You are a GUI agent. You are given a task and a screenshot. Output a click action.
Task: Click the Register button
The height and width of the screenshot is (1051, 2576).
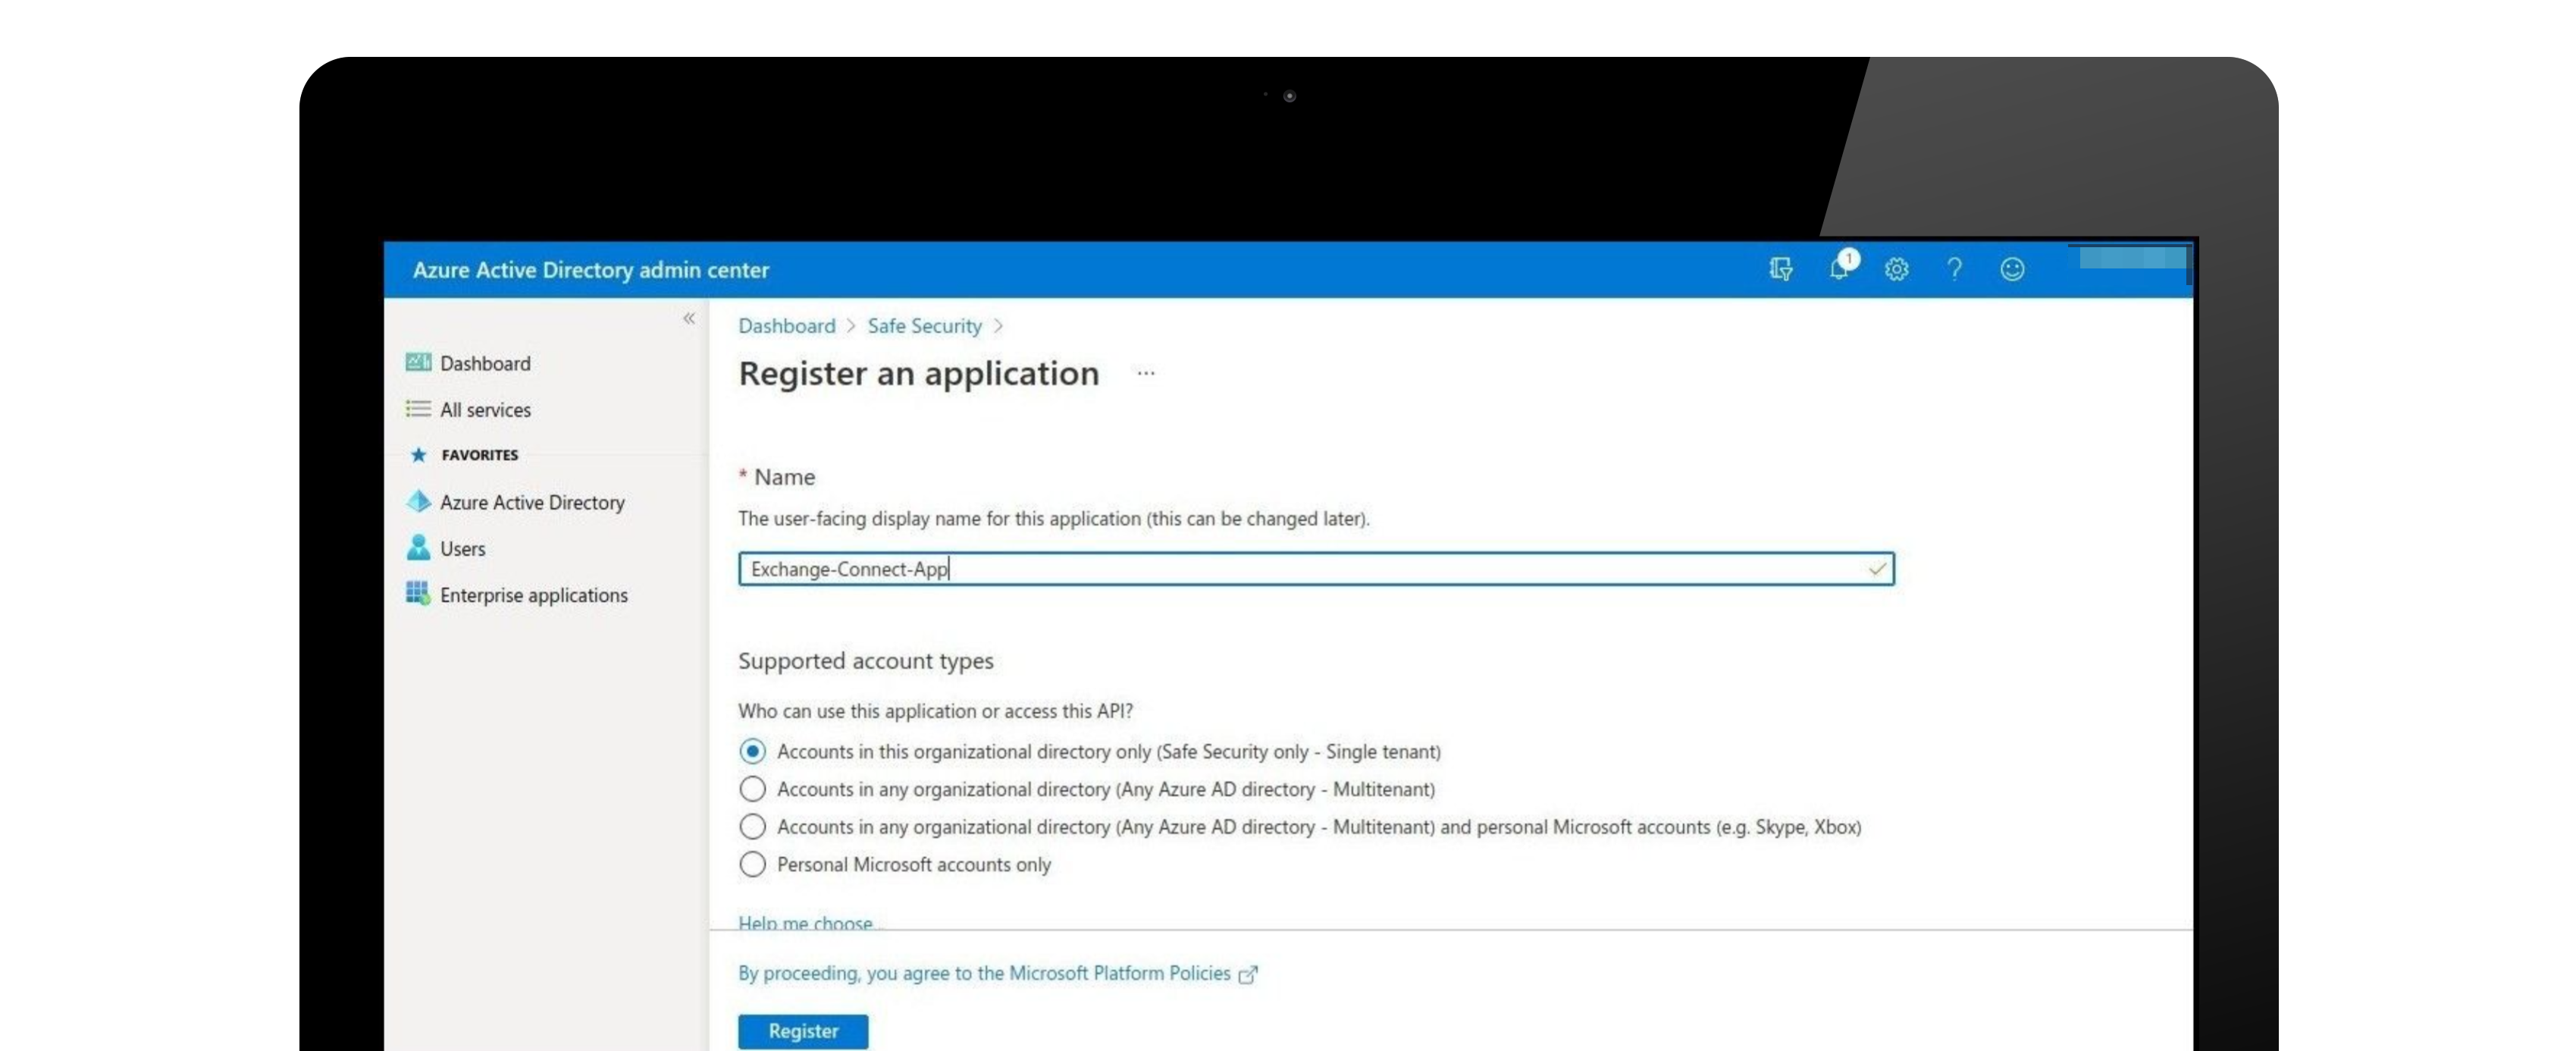[x=802, y=1030]
